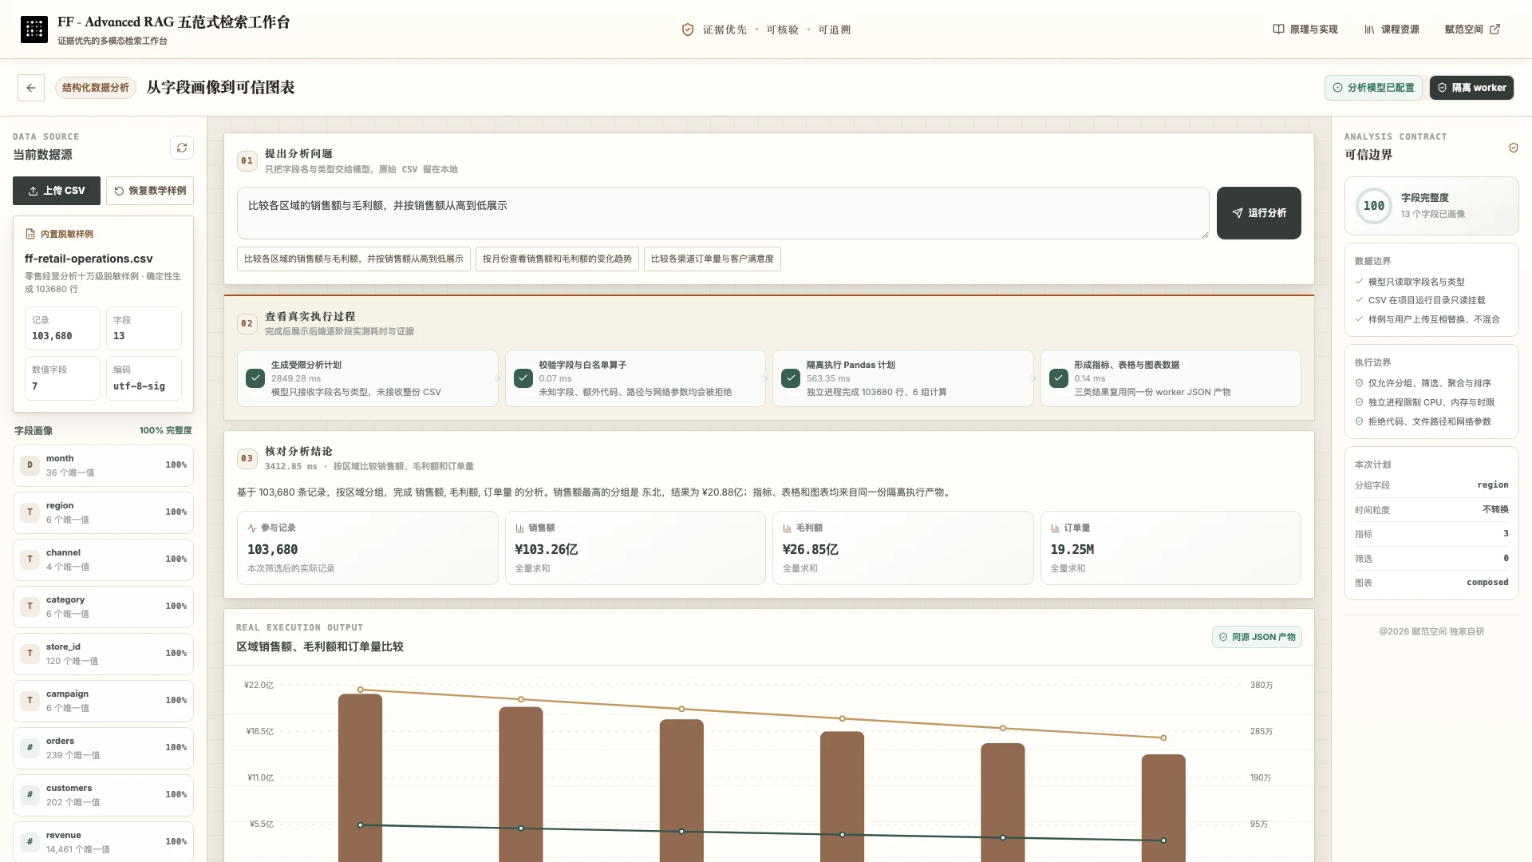1532x862 pixels.
Task: Run the analysis with 运行分析
Action: pyautogui.click(x=1259, y=213)
